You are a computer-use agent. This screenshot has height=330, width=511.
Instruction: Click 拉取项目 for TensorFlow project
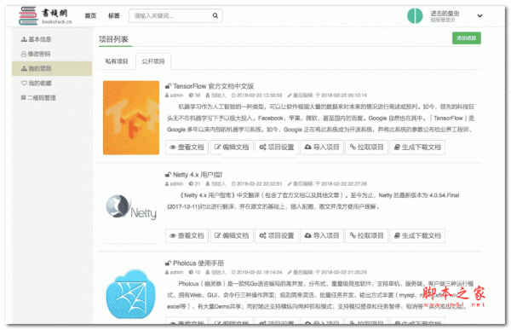point(366,148)
